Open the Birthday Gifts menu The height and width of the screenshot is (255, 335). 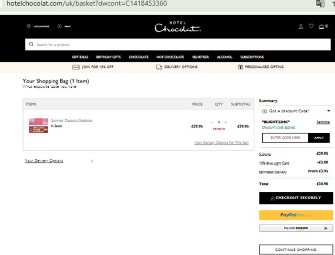point(108,57)
